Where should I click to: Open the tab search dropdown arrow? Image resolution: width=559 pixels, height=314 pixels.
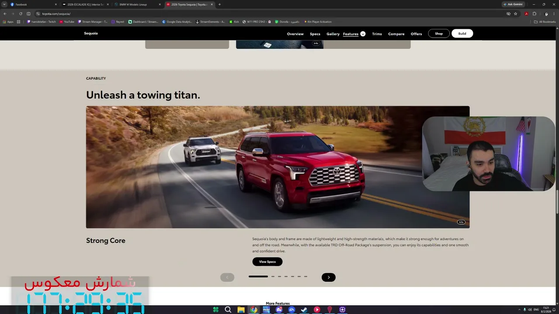point(4,4)
